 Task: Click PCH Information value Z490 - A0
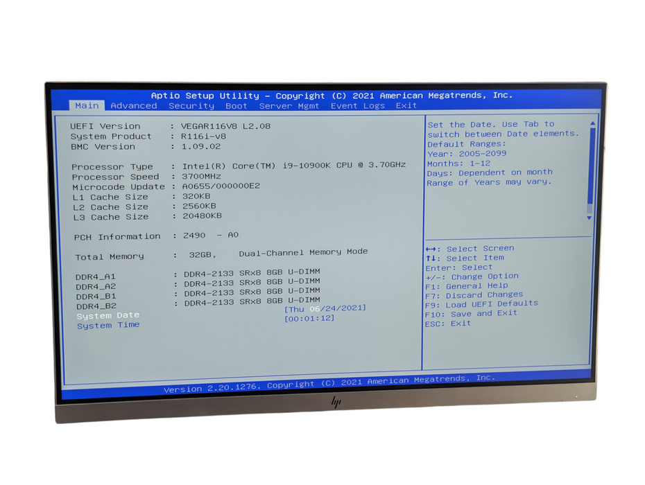[211, 235]
